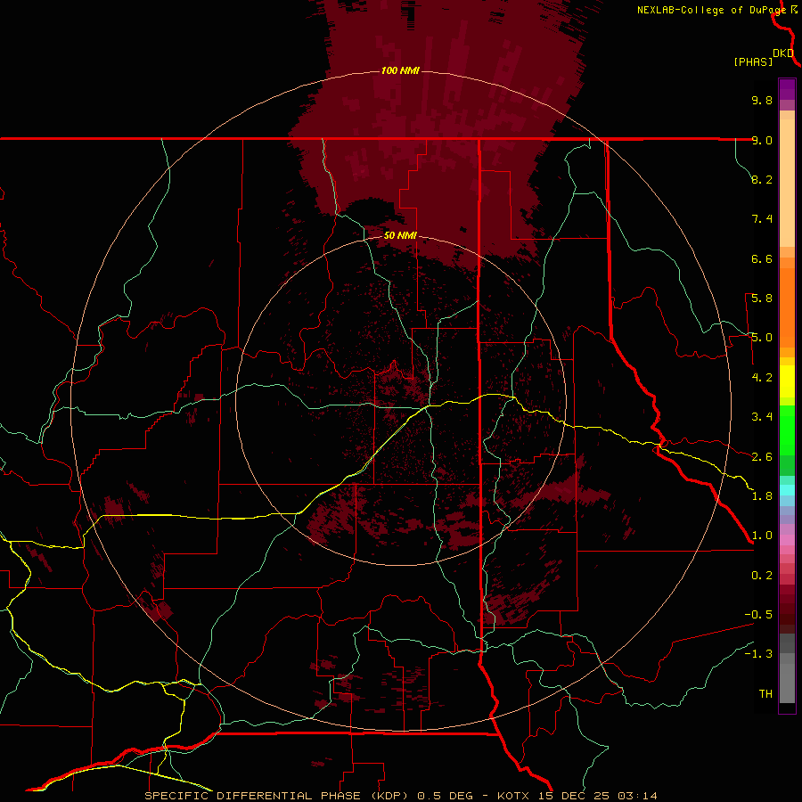This screenshot has height=802, width=802.
Task: Click the TH threshold label
Action: (x=765, y=694)
